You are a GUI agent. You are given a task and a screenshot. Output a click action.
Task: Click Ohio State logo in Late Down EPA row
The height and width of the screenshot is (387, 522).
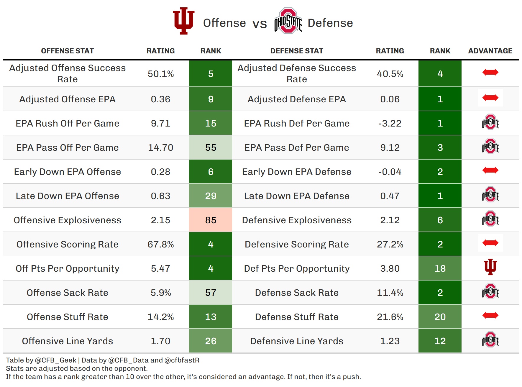pyautogui.click(x=490, y=195)
